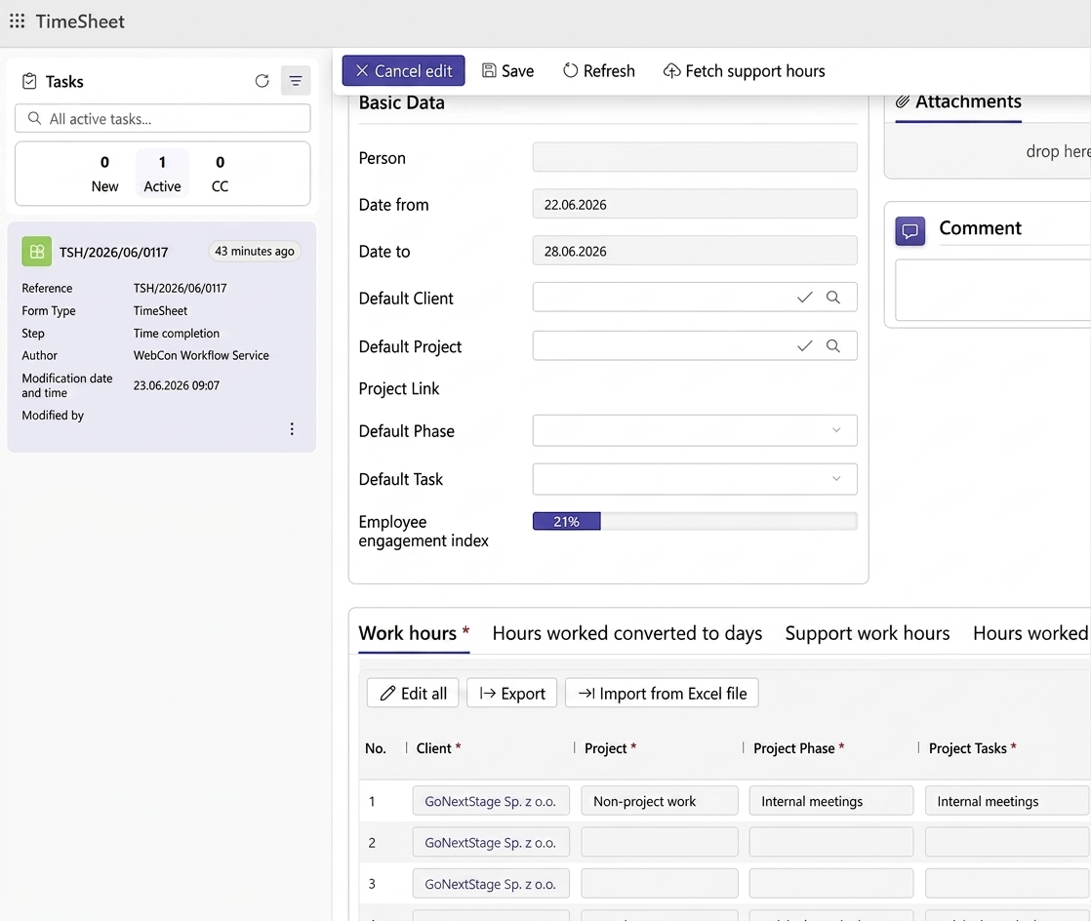The width and height of the screenshot is (1091, 921).
Task: Open the Support work hours tab
Action: point(867,634)
